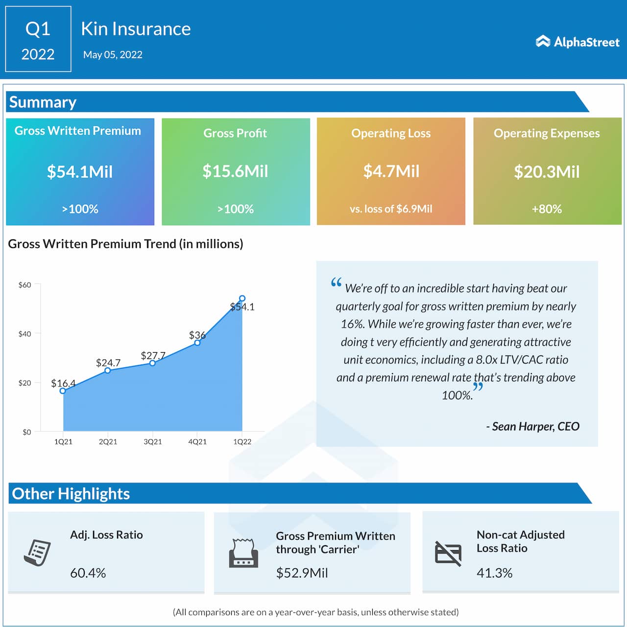Click the Summary section header

43,102
